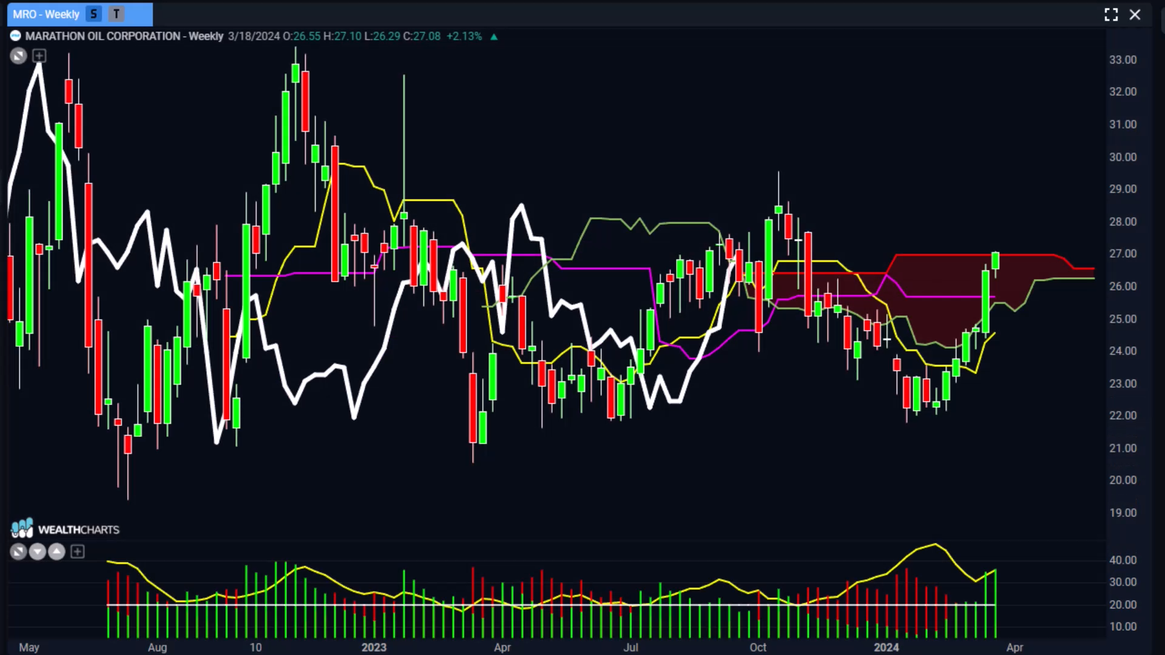Close the MRO chart panel
The width and height of the screenshot is (1165, 655).
coord(1135,15)
